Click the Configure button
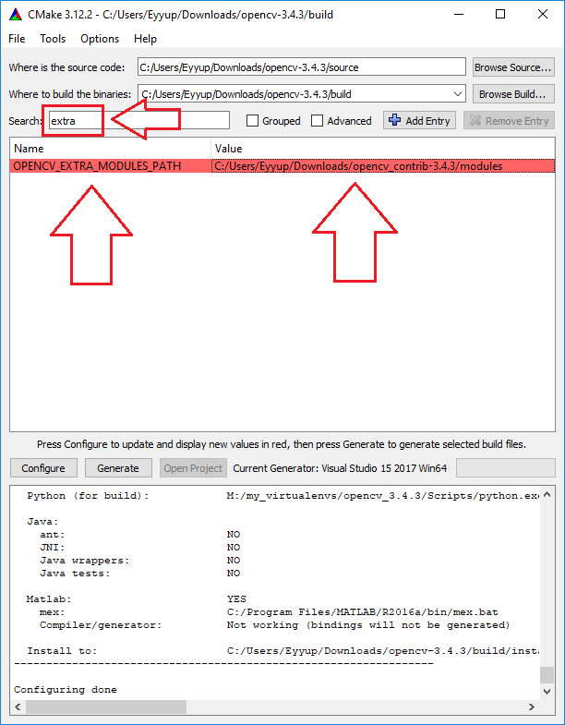The image size is (565, 725). 43,468
